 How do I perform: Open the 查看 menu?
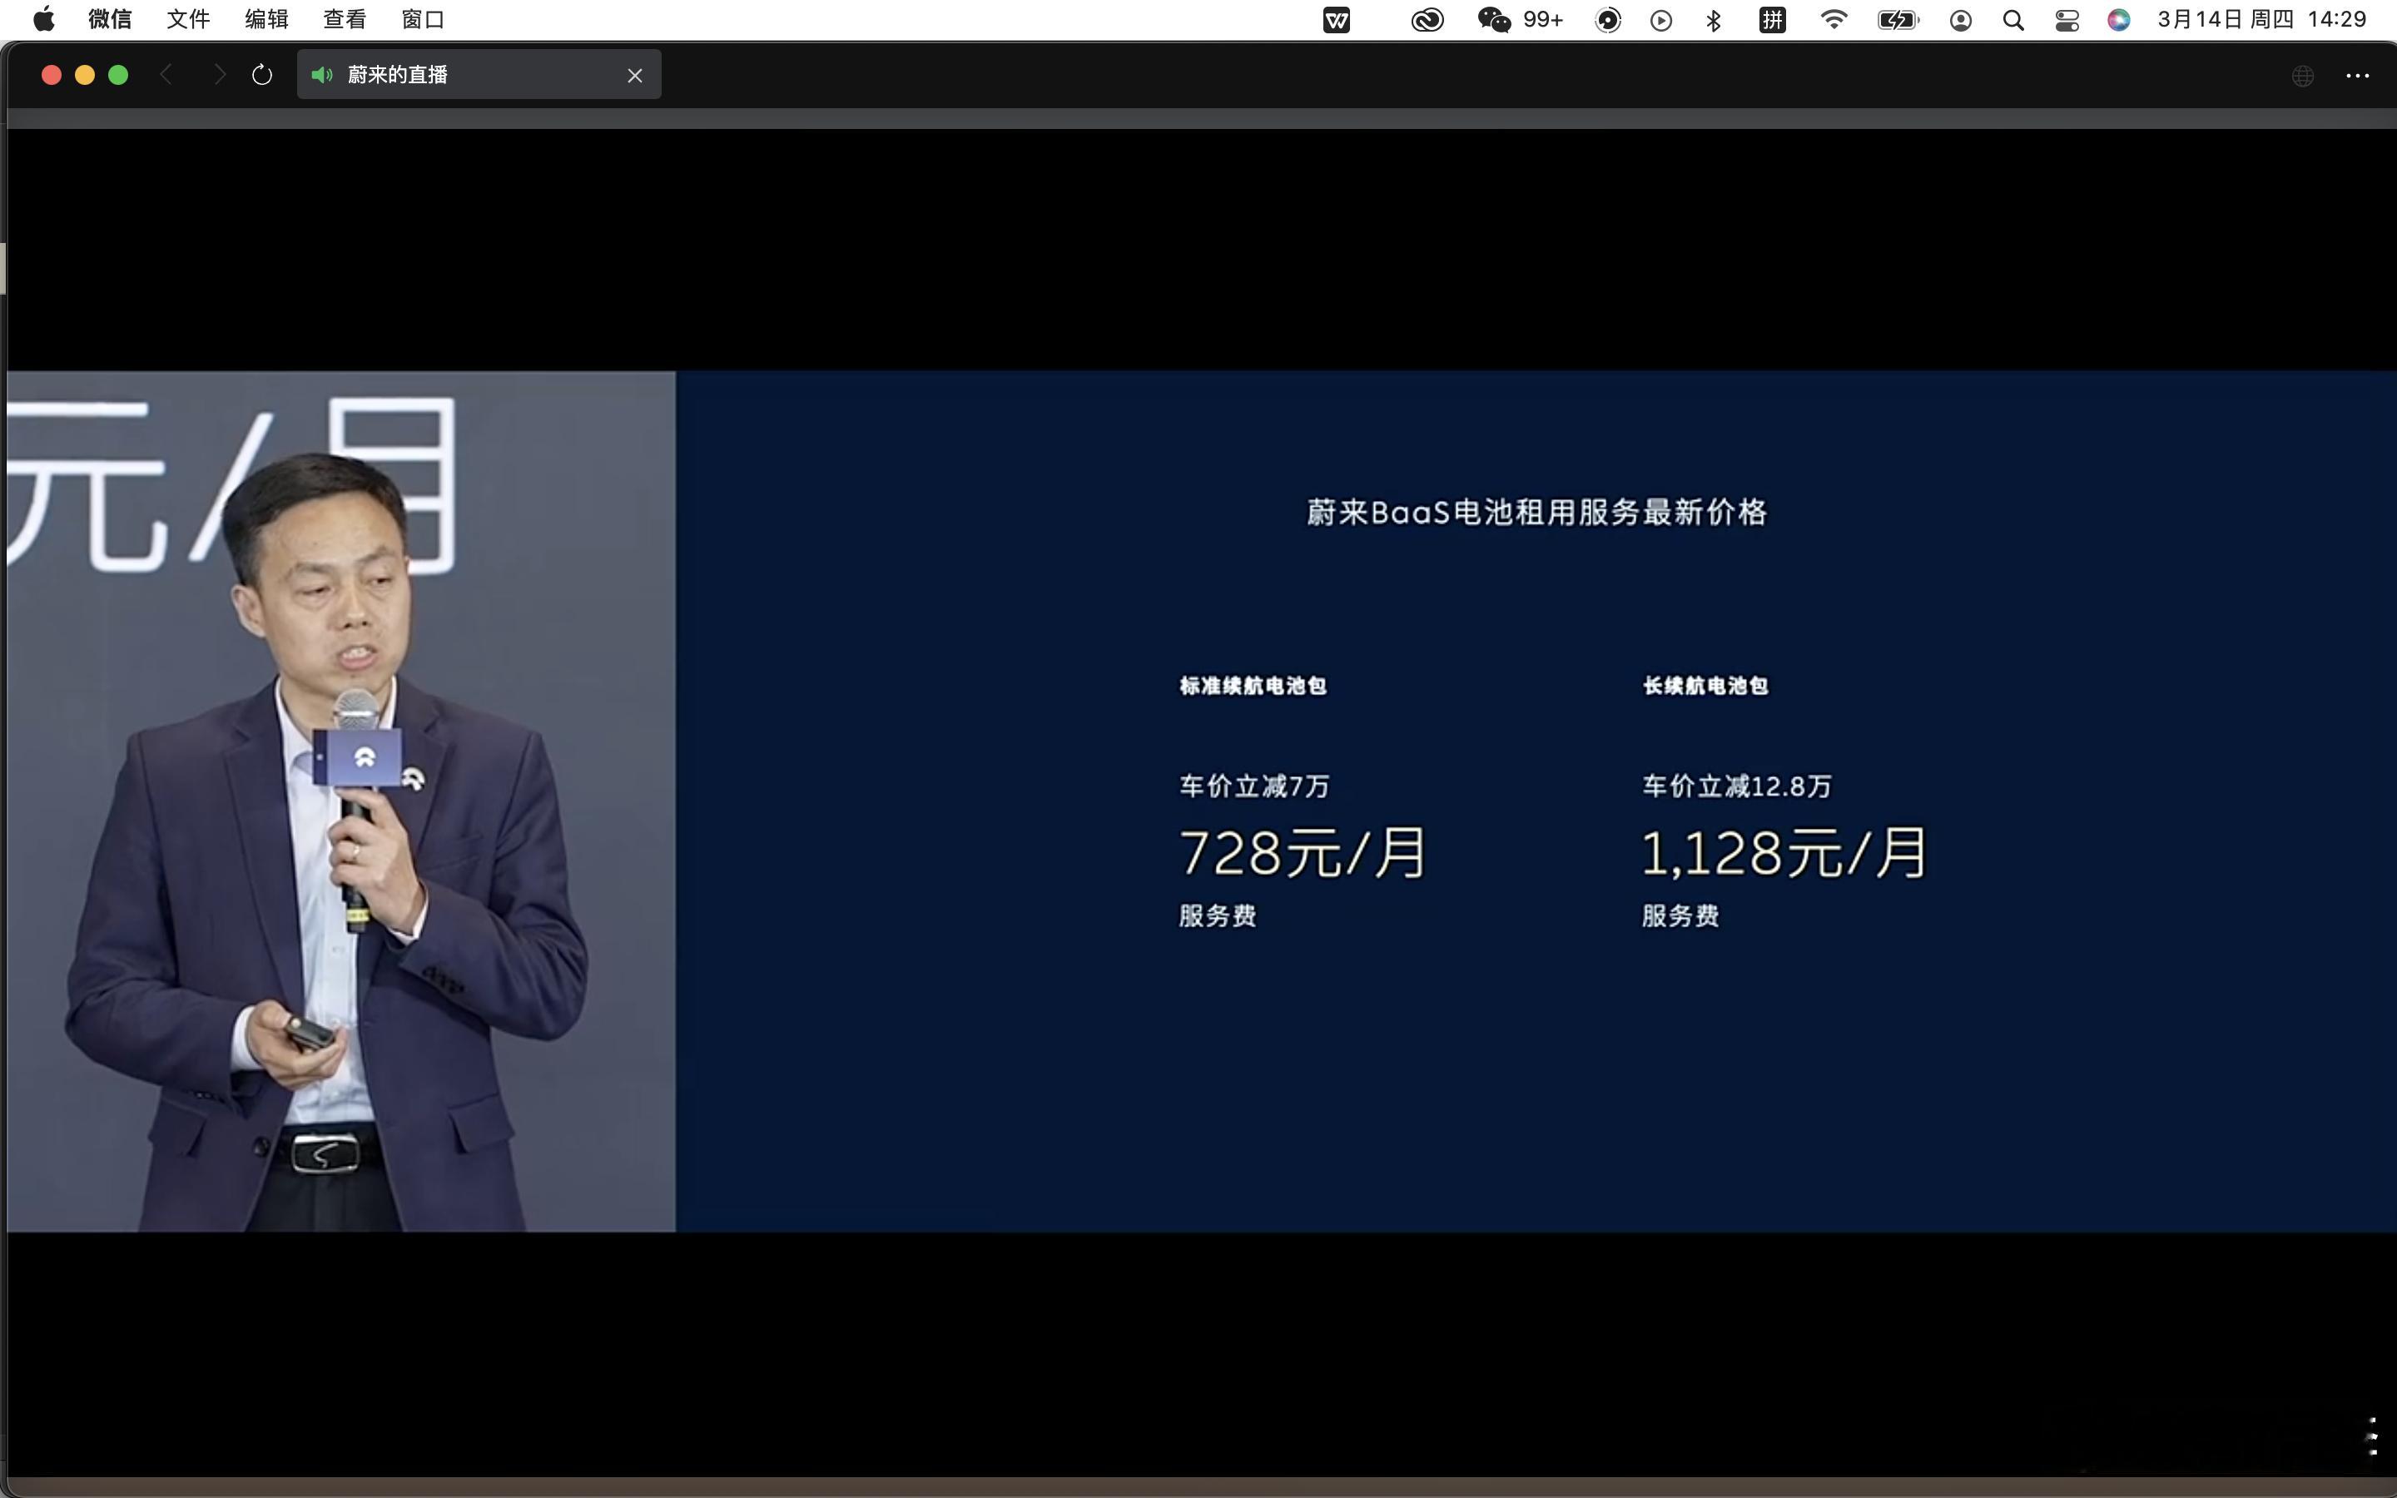tap(344, 19)
